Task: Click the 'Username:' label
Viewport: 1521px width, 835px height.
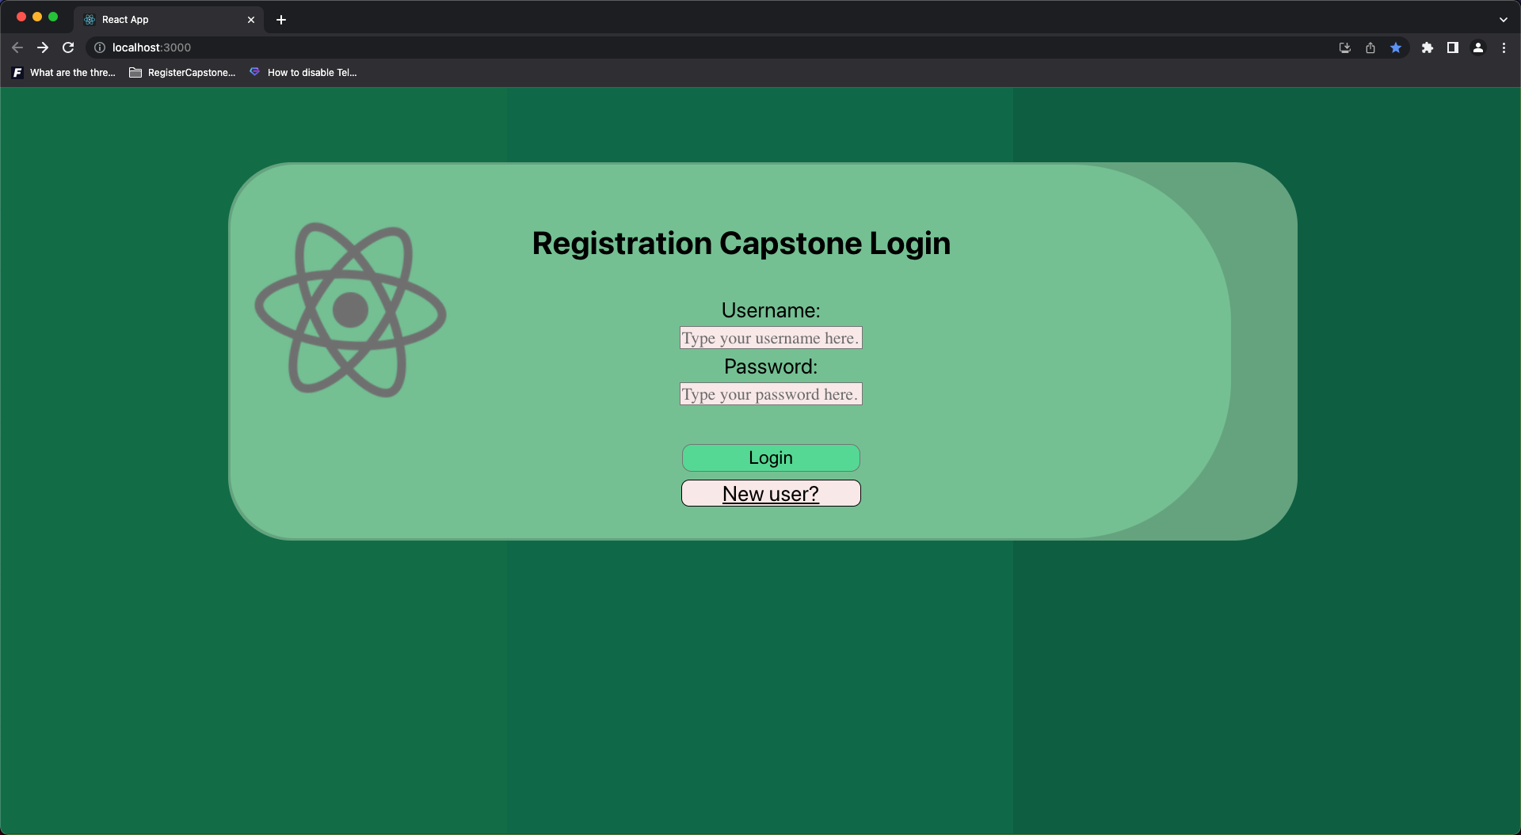Action: tap(771, 310)
